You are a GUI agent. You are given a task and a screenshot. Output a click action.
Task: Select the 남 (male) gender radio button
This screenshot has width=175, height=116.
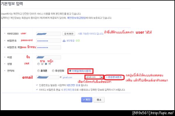click(x=38, y=64)
